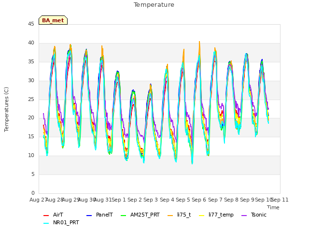The width and height of the screenshot is (309, 232).
Task: Click the Sep 4 x-axis date label
Action: pyautogui.click(x=167, y=200)
